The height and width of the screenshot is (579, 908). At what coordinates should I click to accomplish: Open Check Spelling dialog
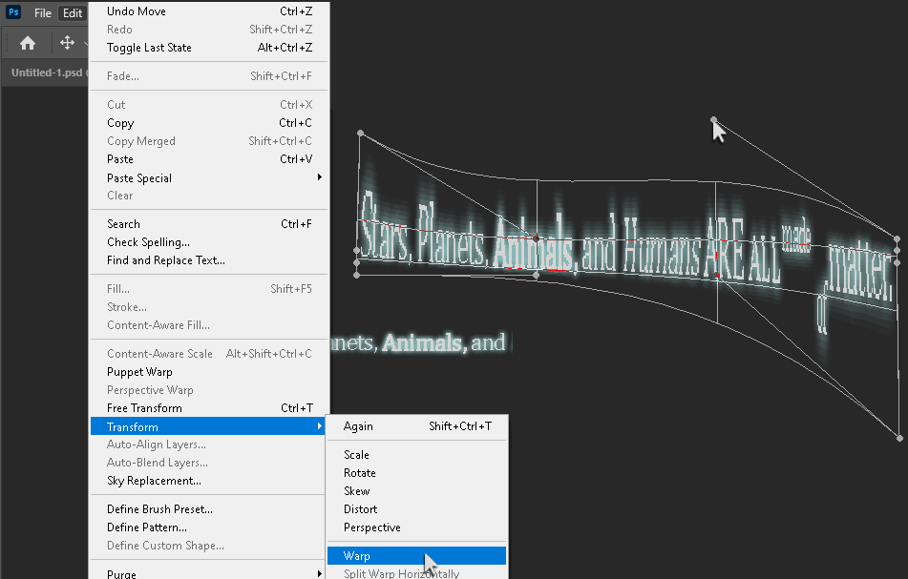148,242
